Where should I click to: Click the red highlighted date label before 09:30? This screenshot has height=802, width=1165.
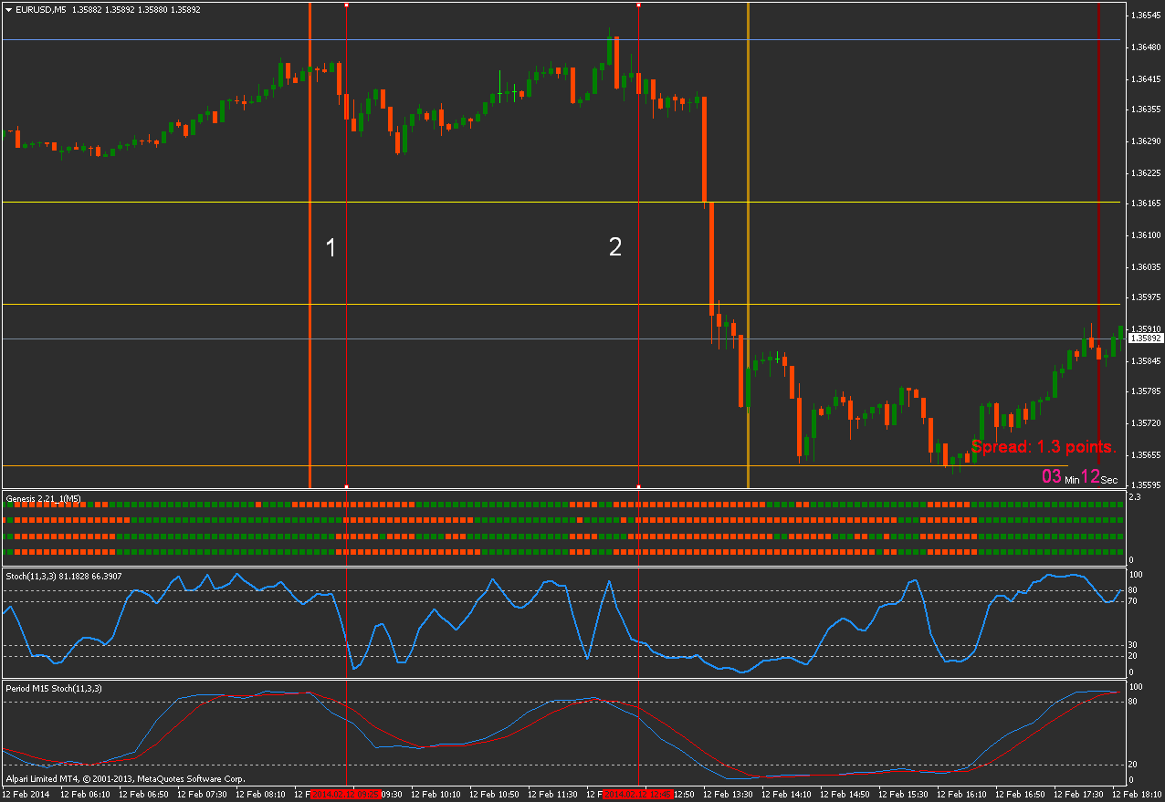345,795
